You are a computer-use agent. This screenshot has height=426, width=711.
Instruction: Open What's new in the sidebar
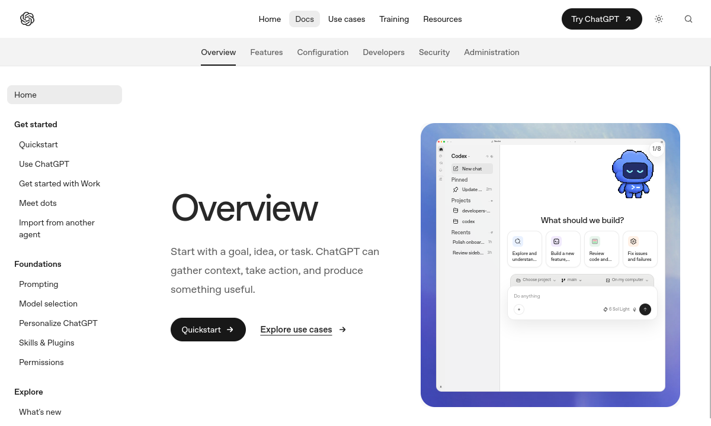[40, 412]
